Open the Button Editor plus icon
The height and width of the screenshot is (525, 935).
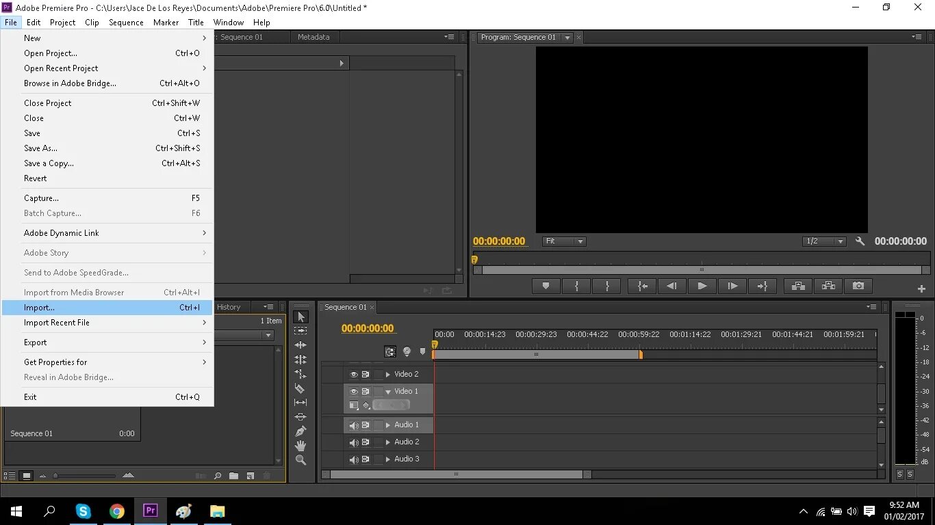[x=921, y=289]
